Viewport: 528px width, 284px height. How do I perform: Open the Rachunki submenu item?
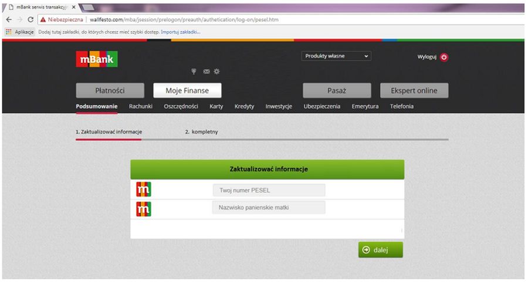coord(140,106)
